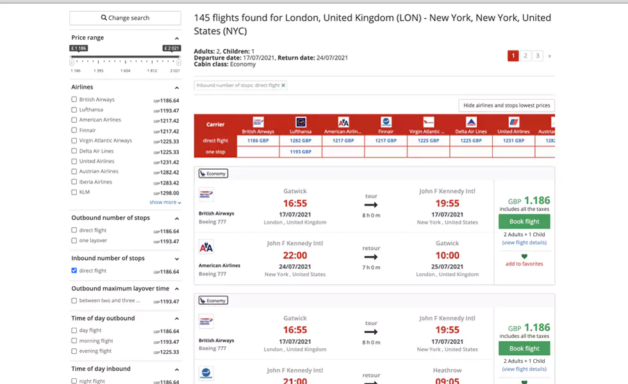The height and width of the screenshot is (384, 628).
Task: Enable the morning flight filter
Action: pyautogui.click(x=74, y=340)
